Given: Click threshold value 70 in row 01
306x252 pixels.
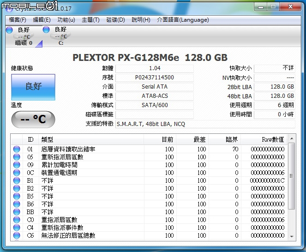Looking at the screenshot, I should [235, 149].
